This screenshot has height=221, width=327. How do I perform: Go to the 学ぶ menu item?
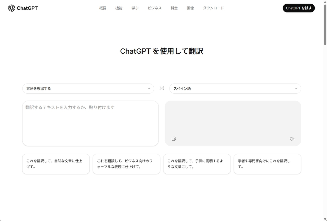click(135, 8)
